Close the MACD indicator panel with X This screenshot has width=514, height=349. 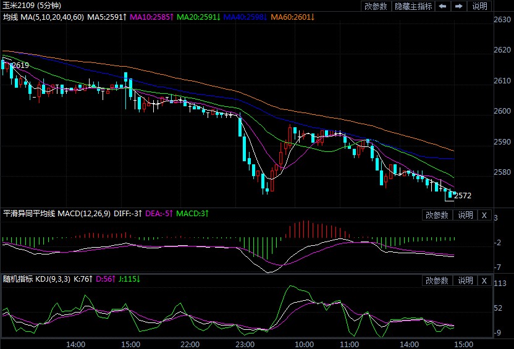(484, 215)
